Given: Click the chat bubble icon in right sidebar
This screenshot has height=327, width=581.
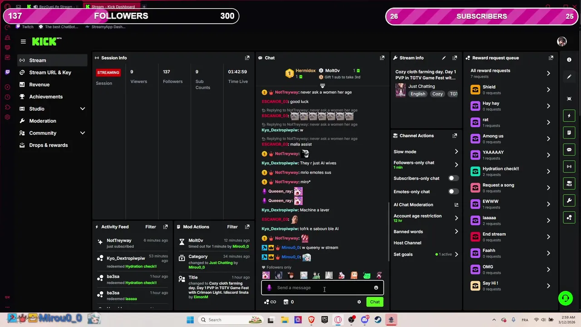Looking at the screenshot, I should pyautogui.click(x=569, y=149).
